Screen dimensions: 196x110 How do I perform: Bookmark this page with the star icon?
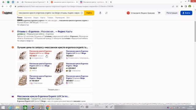(177, 6)
